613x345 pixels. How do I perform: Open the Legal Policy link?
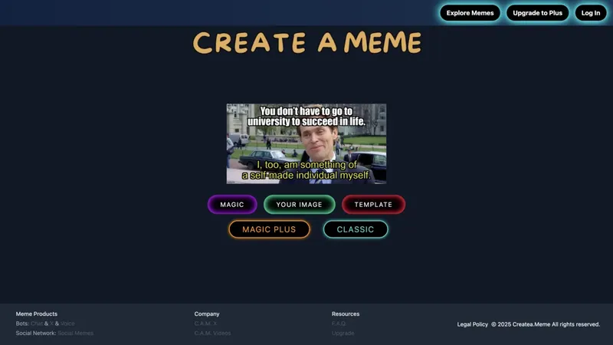(x=472, y=324)
